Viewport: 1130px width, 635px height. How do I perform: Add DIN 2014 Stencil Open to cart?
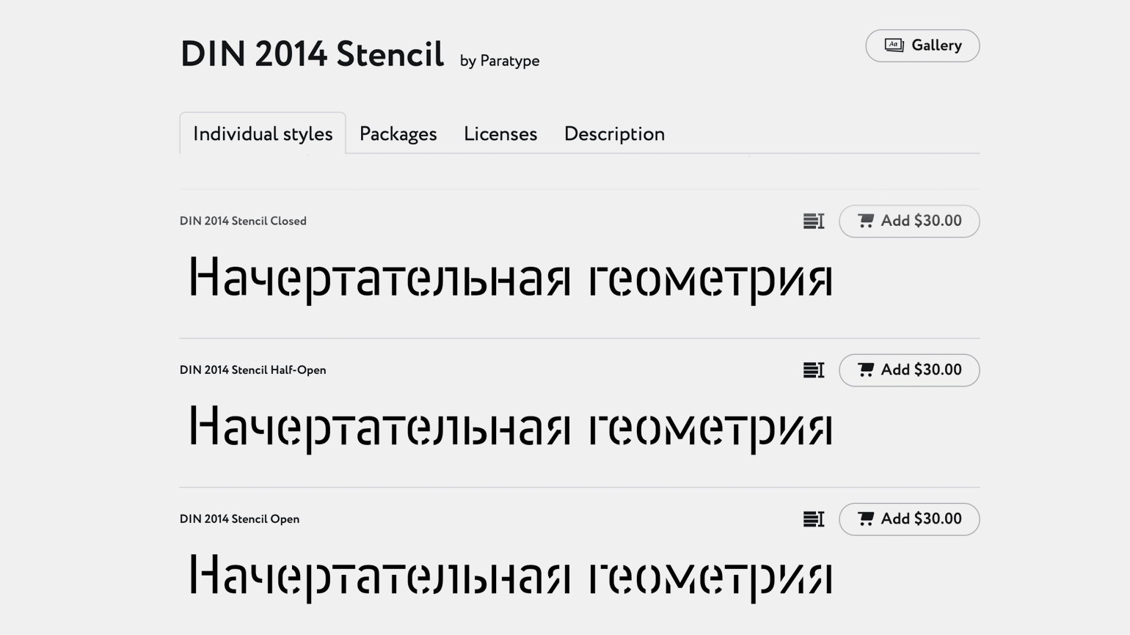pos(909,519)
